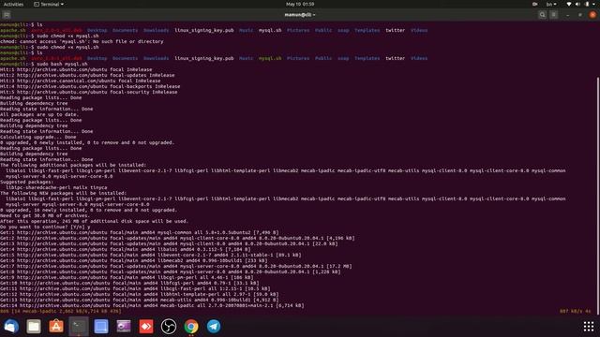This screenshot has height=337, width=600.
Task: Open OBS Studio from the dock
Action: click(x=169, y=327)
